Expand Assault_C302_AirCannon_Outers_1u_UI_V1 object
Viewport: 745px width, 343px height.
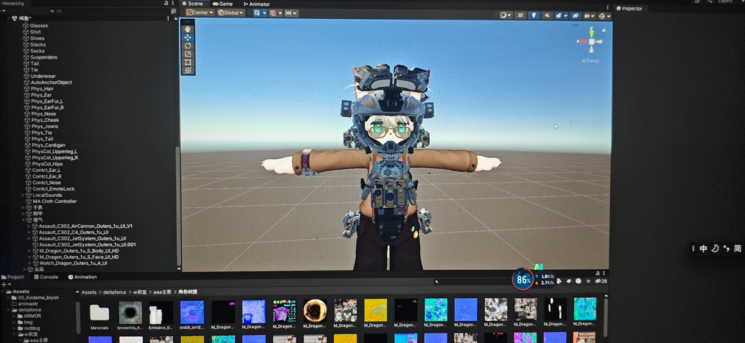pos(29,226)
